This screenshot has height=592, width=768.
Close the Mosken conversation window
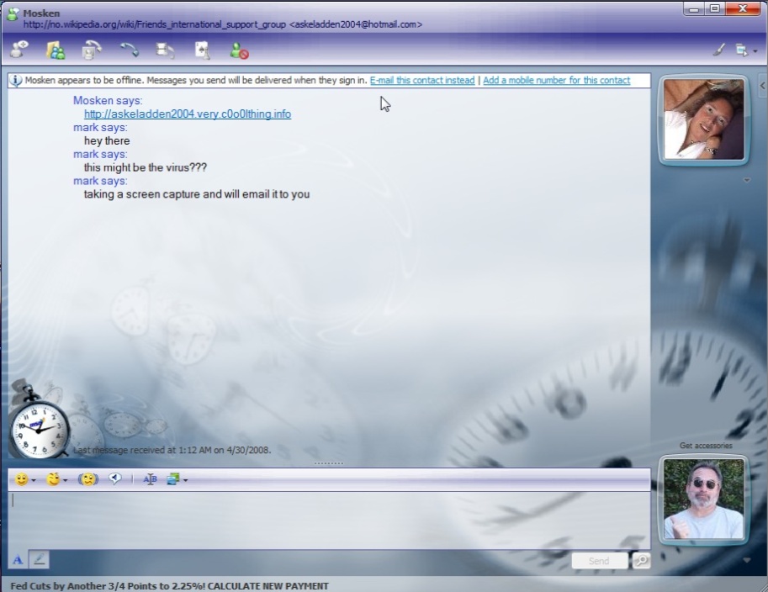coord(743,8)
